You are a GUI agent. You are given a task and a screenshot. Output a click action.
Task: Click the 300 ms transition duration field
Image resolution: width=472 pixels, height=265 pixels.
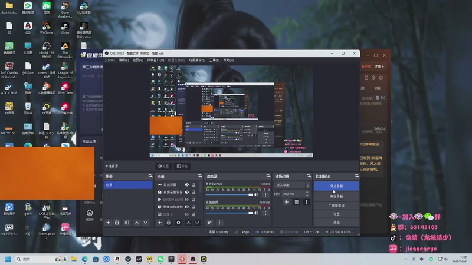coord(296,194)
